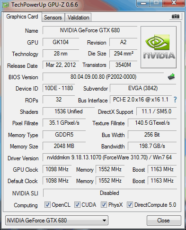Click the bus interface question mark
186x230 pixels.
(x=175, y=100)
